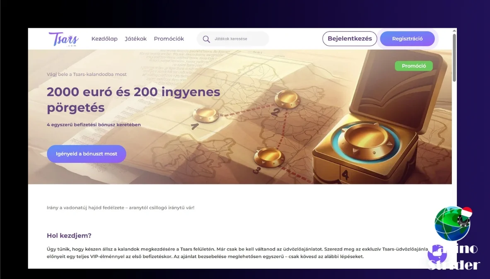The height and width of the screenshot is (279, 490).
Task: Click Igényeld a bónuszt most button
Action: point(87,154)
